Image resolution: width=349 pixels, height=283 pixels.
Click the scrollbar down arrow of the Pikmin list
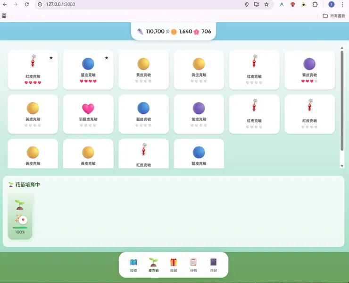[342, 166]
